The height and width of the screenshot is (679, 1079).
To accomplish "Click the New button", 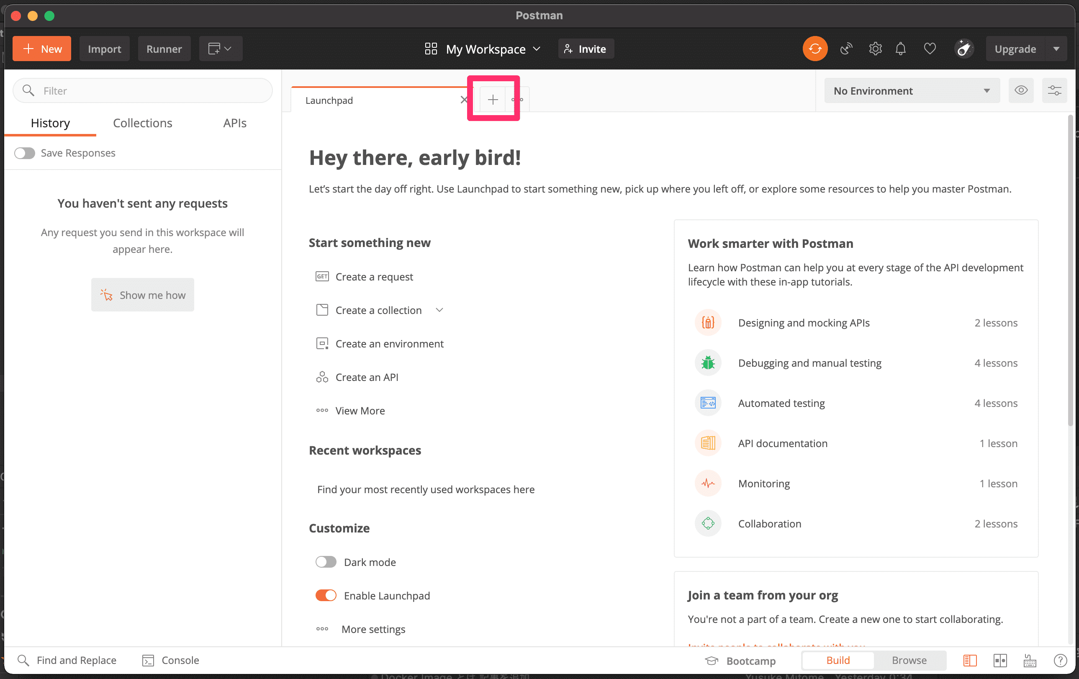I will point(42,49).
